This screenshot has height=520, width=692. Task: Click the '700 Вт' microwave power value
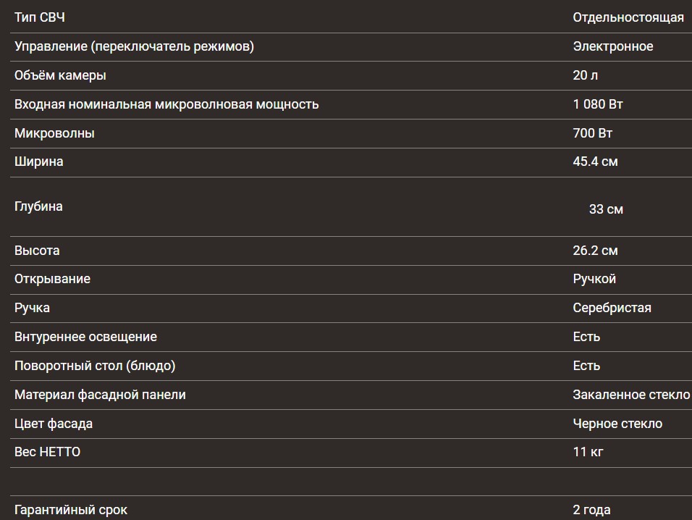click(593, 133)
